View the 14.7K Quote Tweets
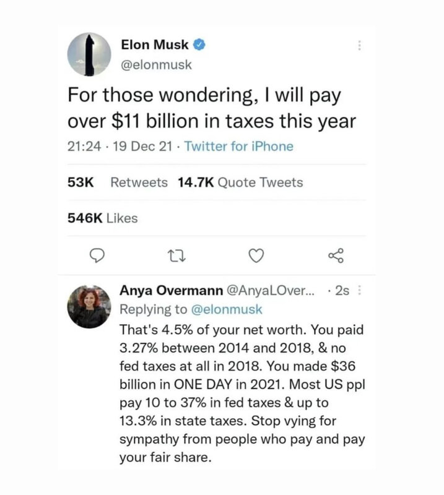 coord(240,183)
